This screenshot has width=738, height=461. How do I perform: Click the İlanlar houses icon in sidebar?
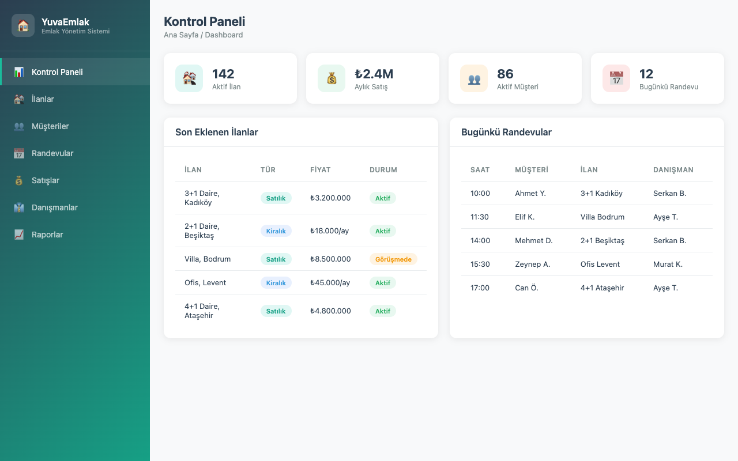(19, 99)
